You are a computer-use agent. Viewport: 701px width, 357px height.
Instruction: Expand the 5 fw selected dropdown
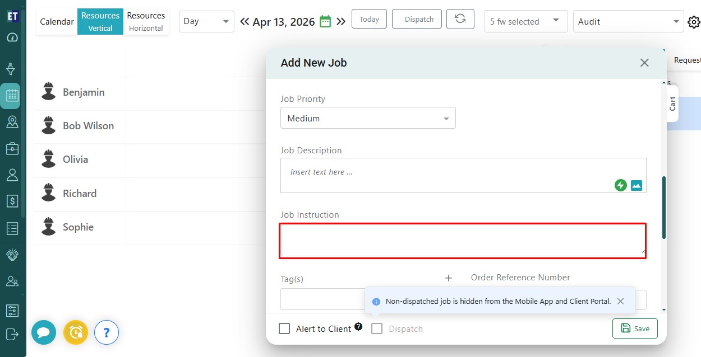(x=525, y=21)
